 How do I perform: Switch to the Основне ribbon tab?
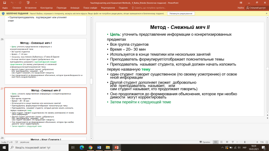17,8
